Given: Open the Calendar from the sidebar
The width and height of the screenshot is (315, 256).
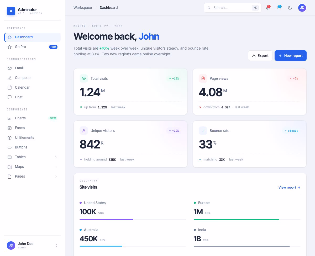Looking at the screenshot, I should pyautogui.click(x=22, y=87).
